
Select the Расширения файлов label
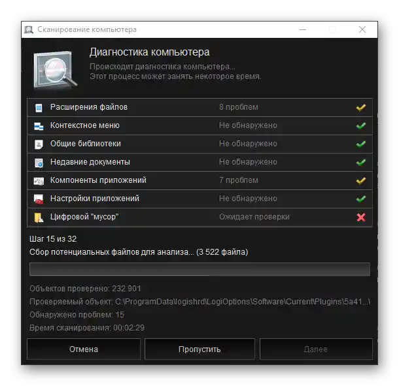pos(89,107)
